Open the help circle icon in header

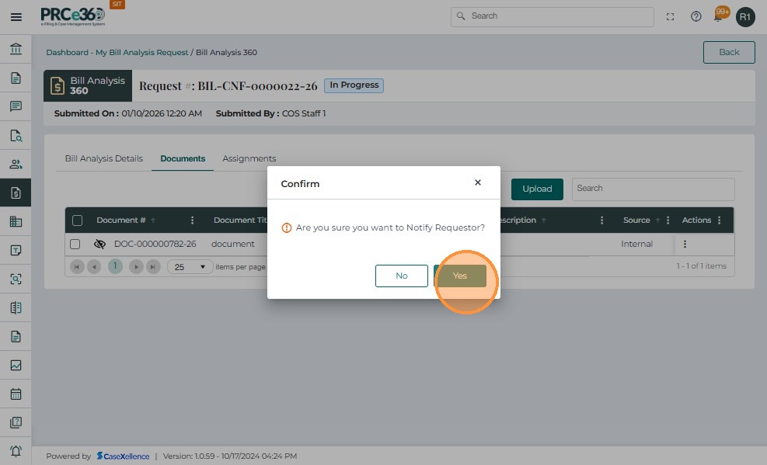click(696, 16)
